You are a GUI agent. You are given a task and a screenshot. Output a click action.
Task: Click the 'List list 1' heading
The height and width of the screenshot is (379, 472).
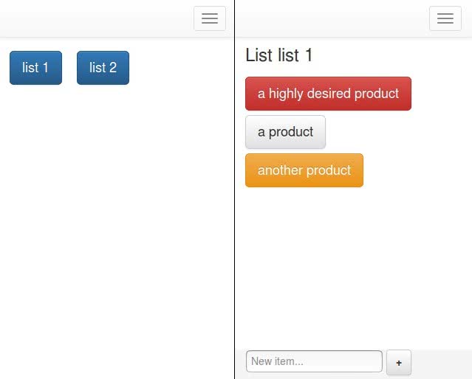pyautogui.click(x=279, y=55)
